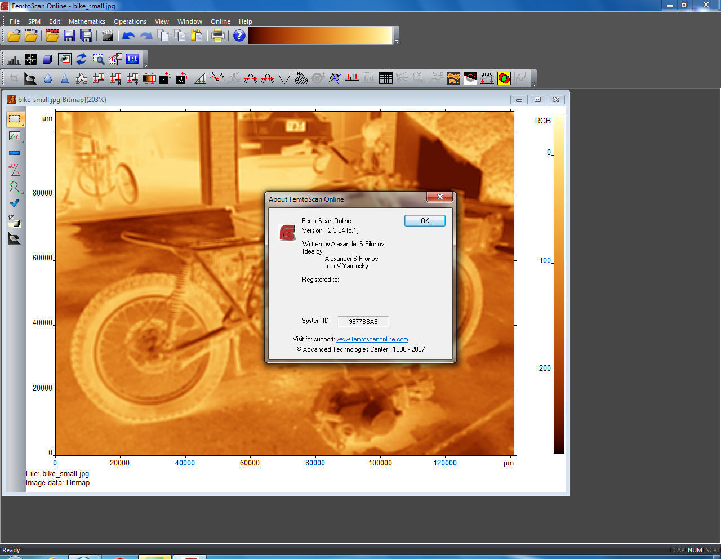The height and width of the screenshot is (559, 721).
Task: Open the SPM menu
Action: 34,21
